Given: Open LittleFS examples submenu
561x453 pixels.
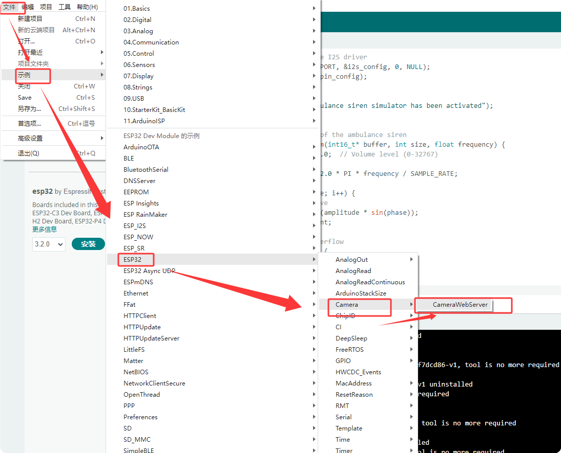Looking at the screenshot, I should (x=214, y=350).
